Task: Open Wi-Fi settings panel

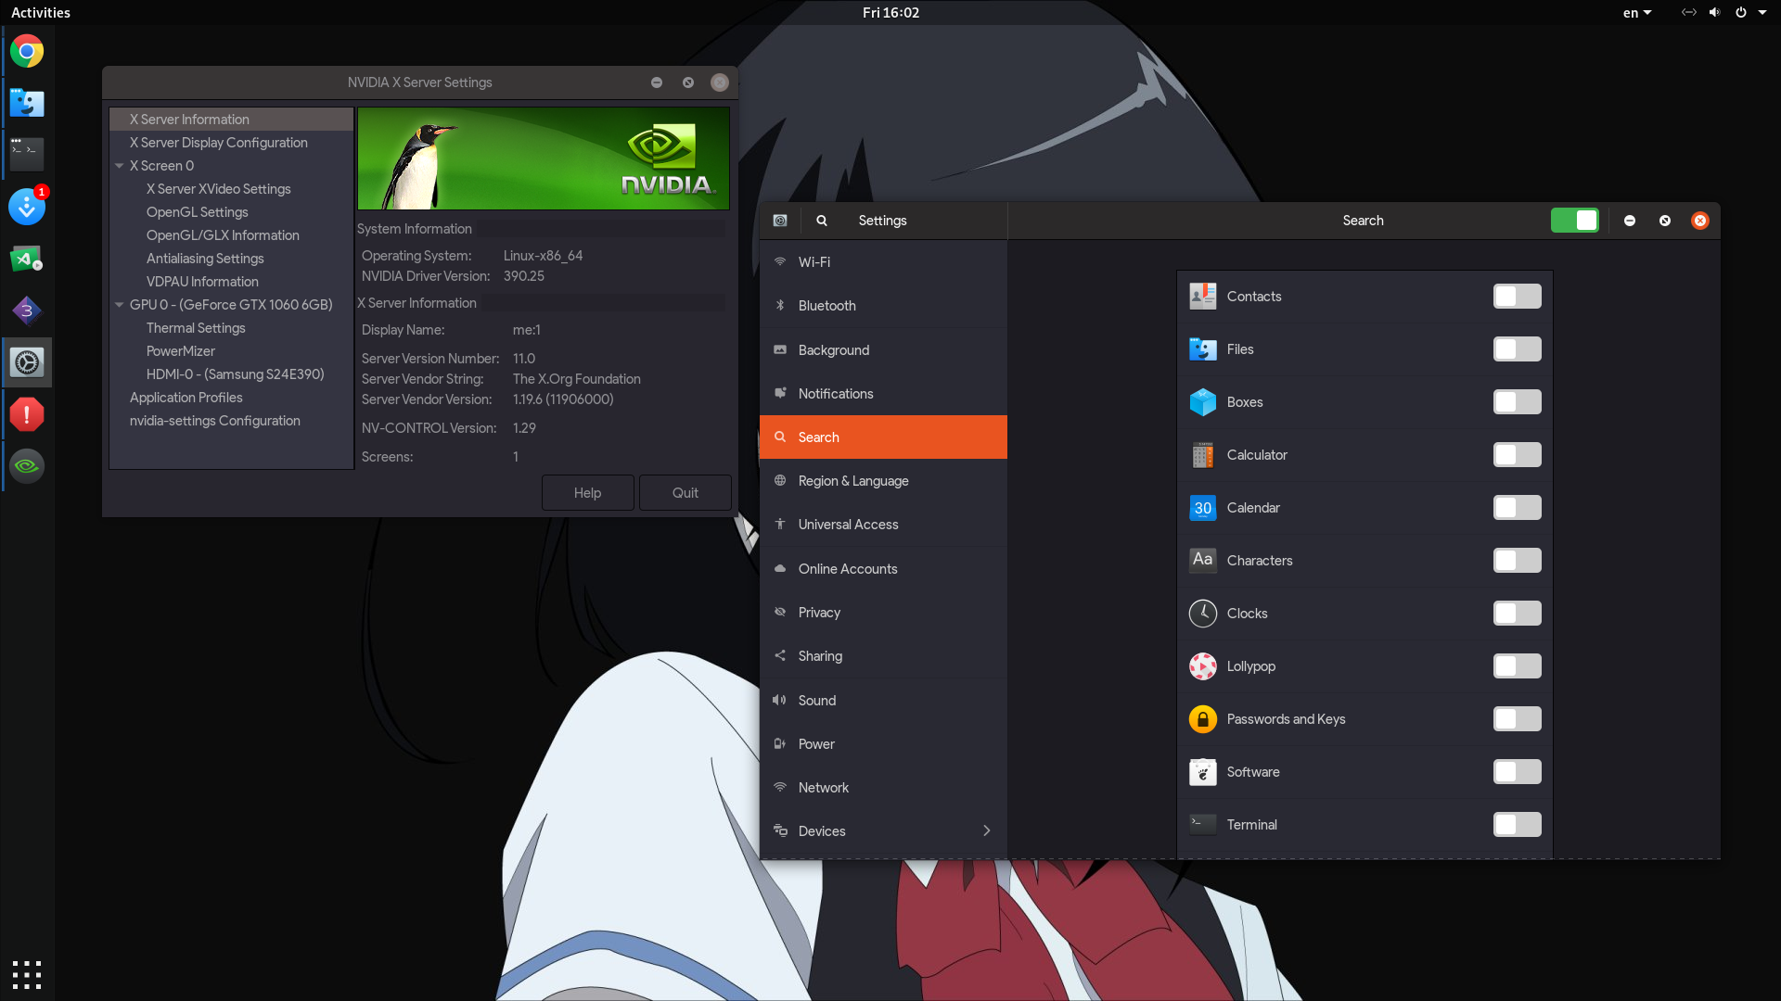Action: (x=883, y=262)
